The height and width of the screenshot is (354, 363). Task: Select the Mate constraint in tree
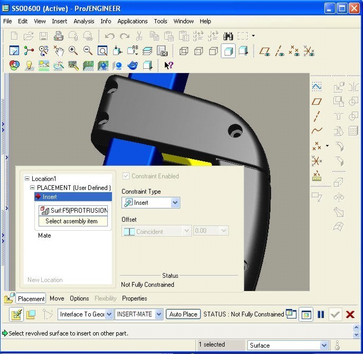pos(44,235)
